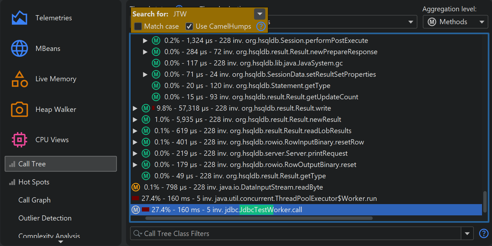Expand the Result.write tree node
This screenshot has height=246, width=492.
[x=135, y=108]
